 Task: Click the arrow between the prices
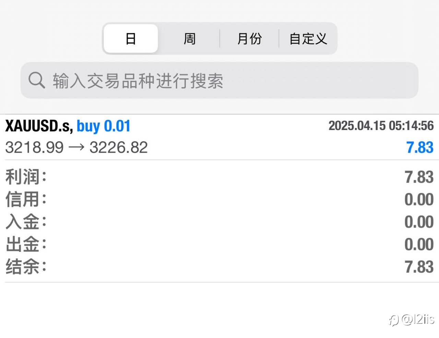click(76, 148)
